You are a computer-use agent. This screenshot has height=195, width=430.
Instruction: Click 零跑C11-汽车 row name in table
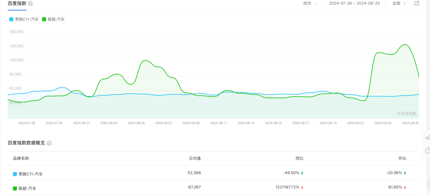click(x=30, y=174)
